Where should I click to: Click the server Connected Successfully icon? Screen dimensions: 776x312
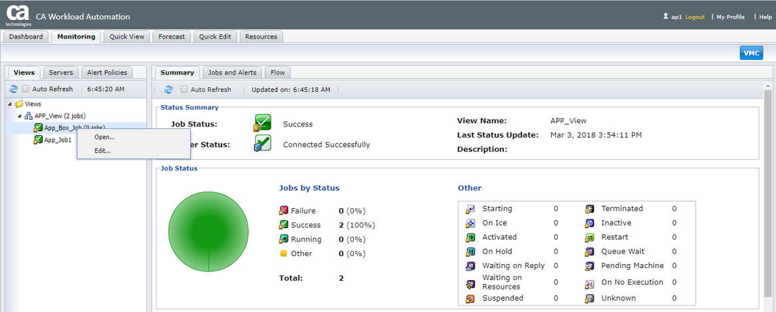point(263,144)
